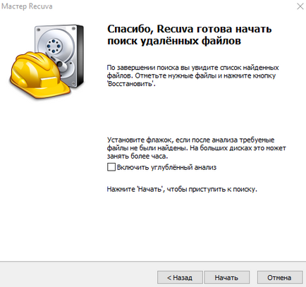Click the paragraph starting 'По завершении поиска'
This screenshot has width=306, height=287.
192,75
